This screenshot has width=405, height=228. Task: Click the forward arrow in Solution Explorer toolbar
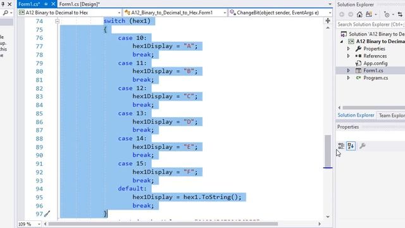pyautogui.click(x=351, y=15)
